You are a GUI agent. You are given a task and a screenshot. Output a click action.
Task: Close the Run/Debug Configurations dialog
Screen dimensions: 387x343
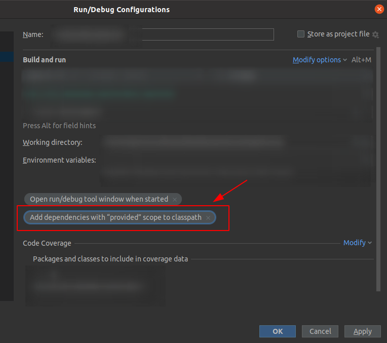(x=379, y=10)
